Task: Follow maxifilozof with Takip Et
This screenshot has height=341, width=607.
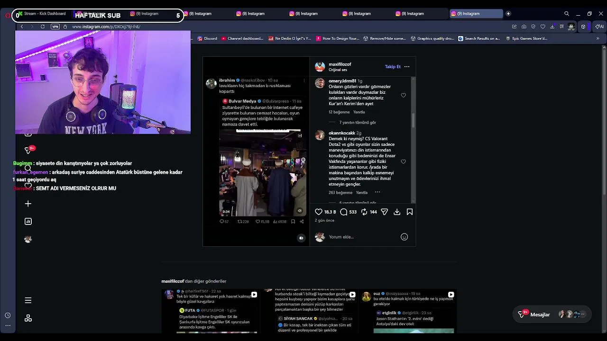Action: 393,67
